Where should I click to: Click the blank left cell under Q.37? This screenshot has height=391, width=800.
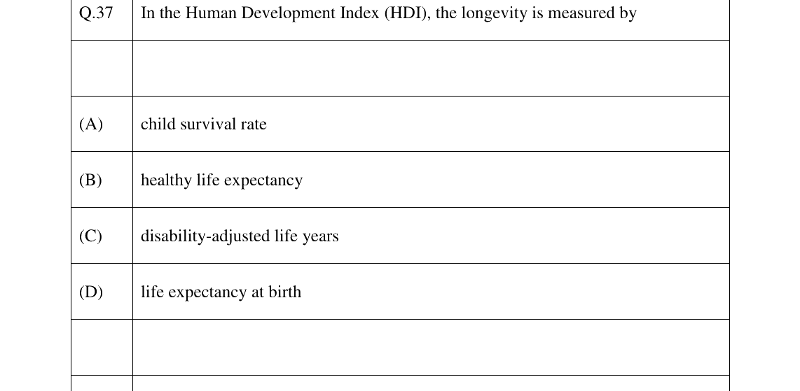click(x=102, y=69)
